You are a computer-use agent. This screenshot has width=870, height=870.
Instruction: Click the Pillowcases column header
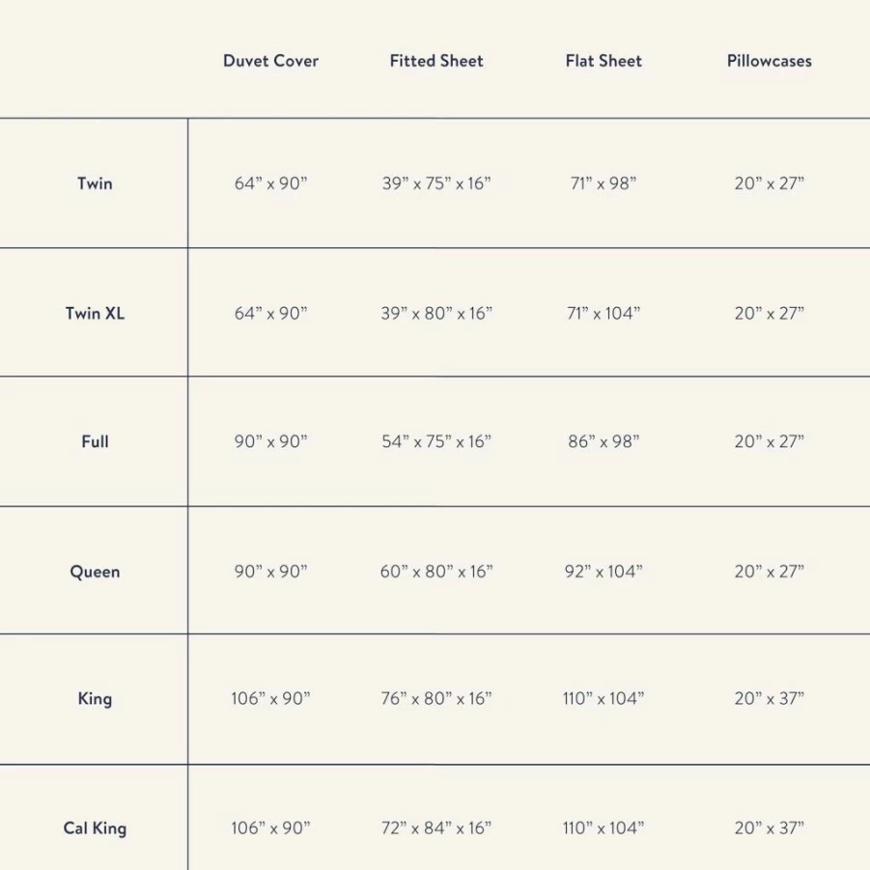[770, 61]
